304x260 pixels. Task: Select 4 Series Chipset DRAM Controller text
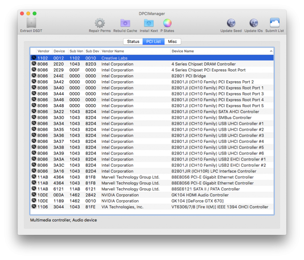point(204,64)
